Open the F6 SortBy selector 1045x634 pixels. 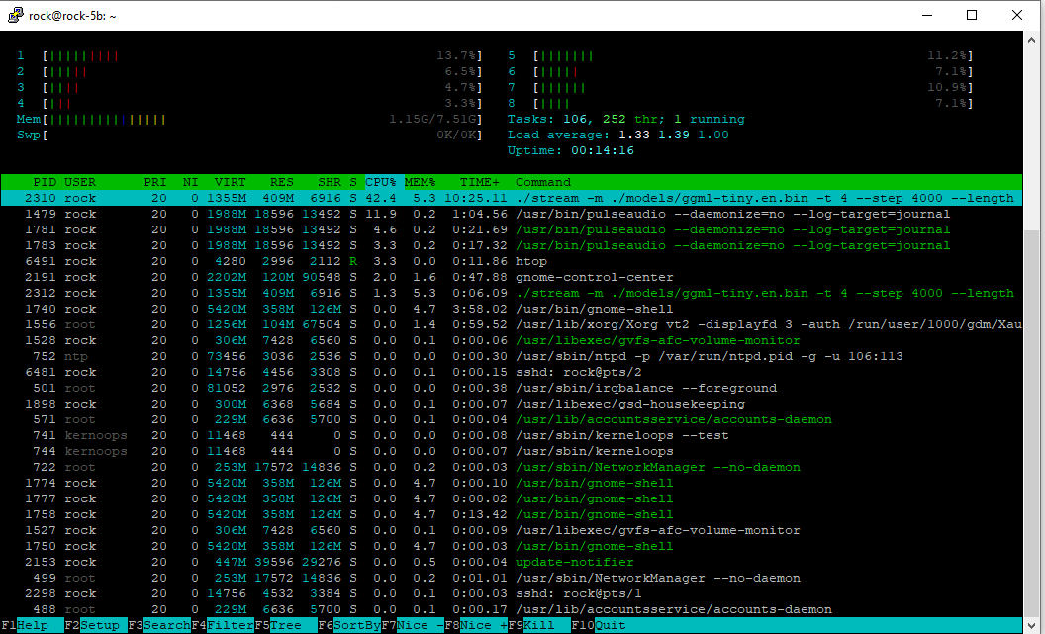click(x=354, y=625)
